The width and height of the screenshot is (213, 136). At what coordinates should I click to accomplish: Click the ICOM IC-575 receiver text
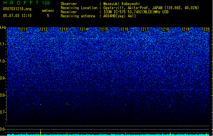tap(136, 12)
